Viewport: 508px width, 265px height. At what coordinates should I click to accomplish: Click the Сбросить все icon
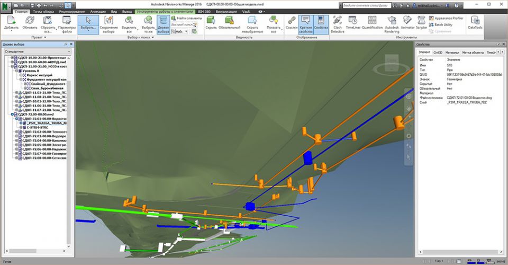click(48, 21)
